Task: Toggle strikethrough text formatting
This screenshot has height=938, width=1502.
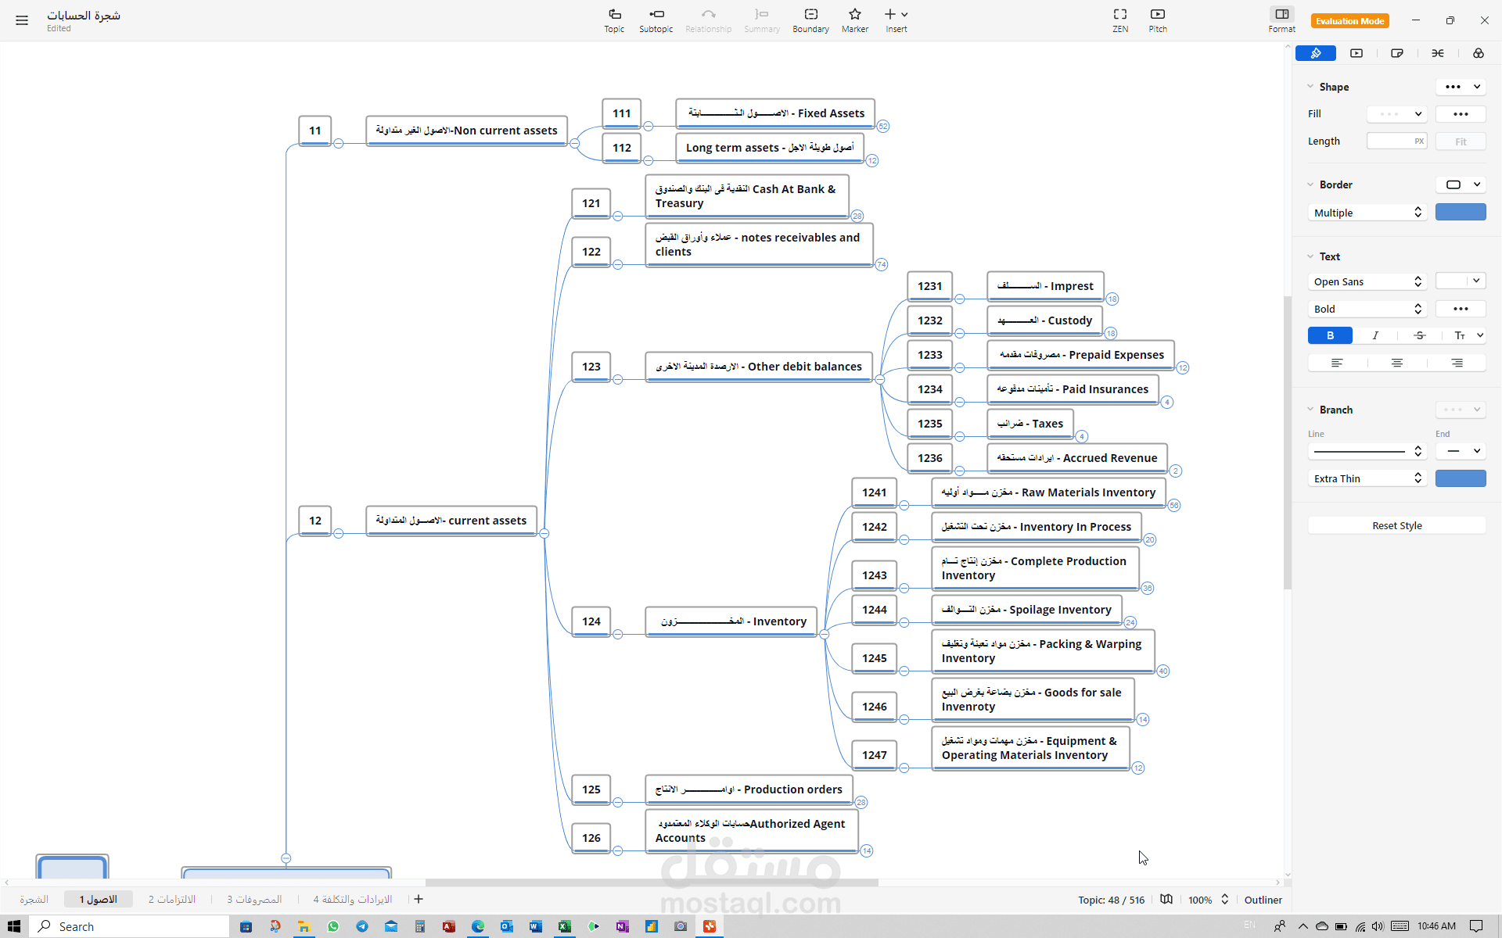Action: [x=1419, y=335]
